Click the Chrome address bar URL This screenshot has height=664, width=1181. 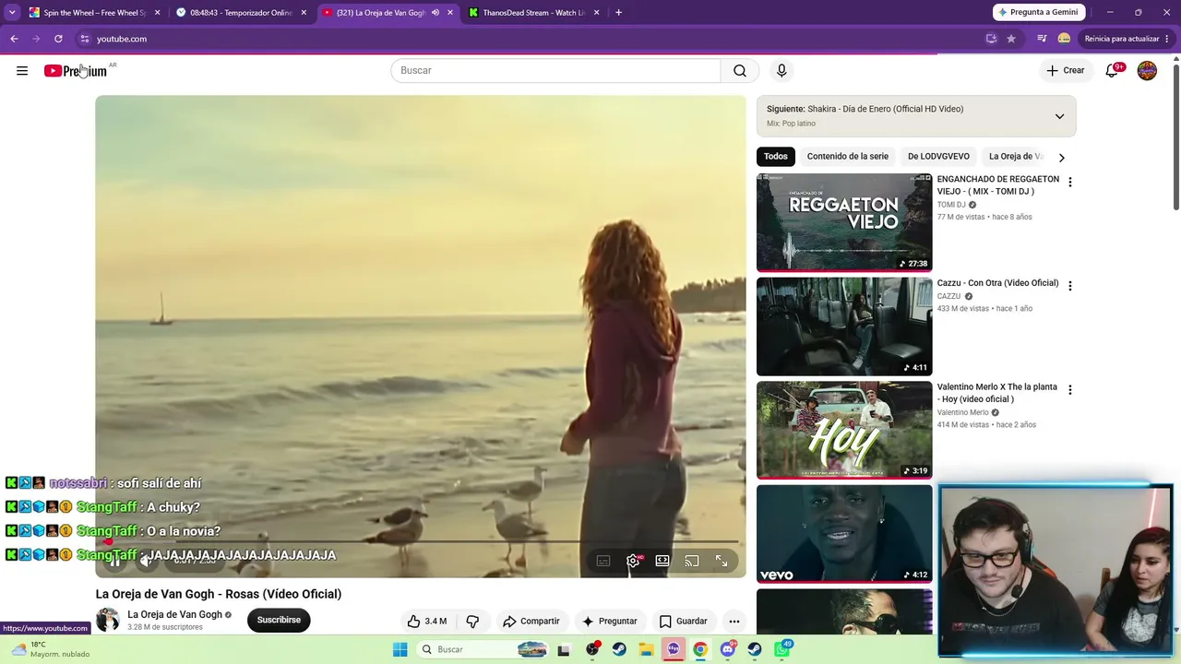122,39
